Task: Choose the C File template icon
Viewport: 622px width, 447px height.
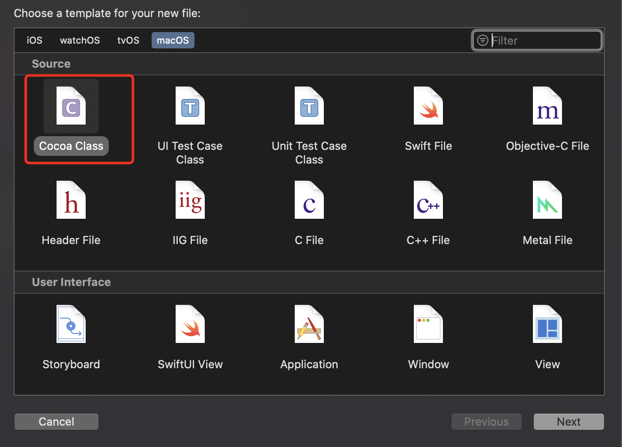Action: tap(309, 200)
